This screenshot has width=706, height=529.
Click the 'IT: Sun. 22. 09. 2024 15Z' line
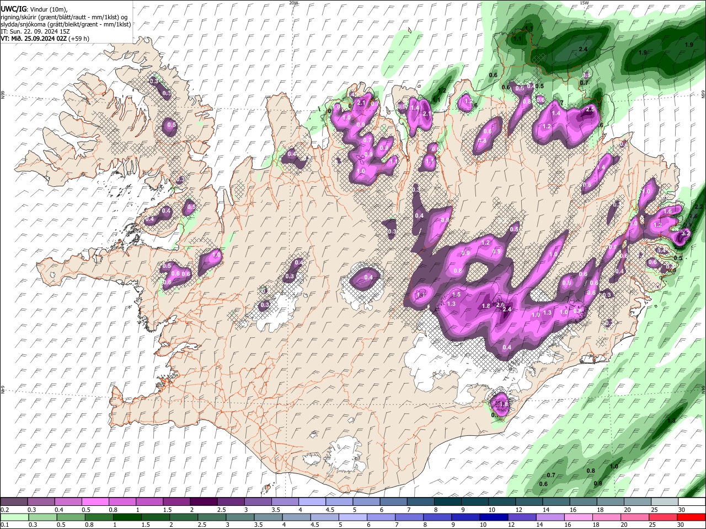[x=35, y=31]
